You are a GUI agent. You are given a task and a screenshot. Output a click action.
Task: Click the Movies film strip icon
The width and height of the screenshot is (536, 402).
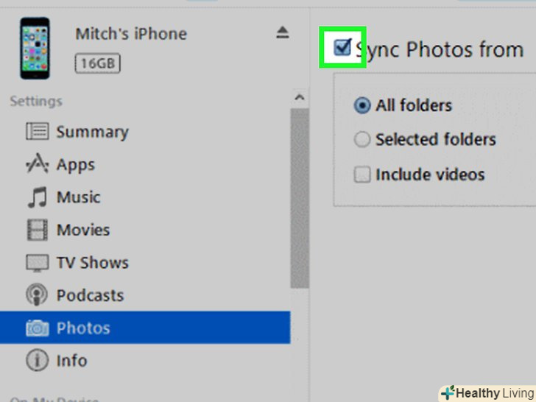pos(38,230)
